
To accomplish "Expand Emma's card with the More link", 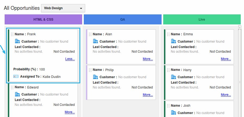I will pyautogui.click(x=226, y=59).
